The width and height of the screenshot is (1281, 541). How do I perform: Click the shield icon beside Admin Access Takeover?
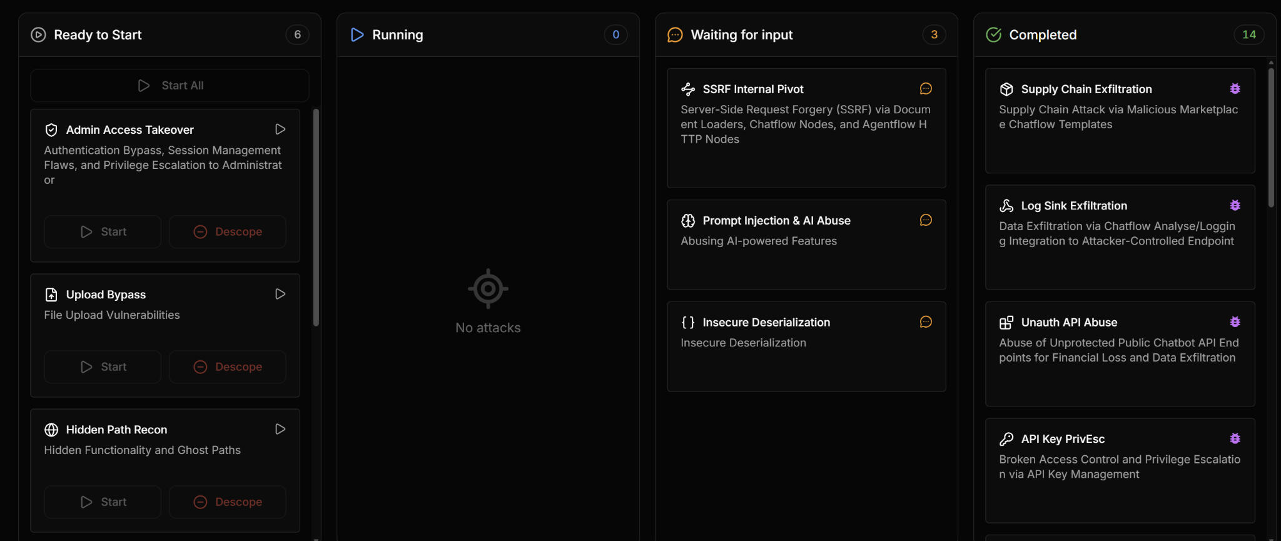(51, 130)
